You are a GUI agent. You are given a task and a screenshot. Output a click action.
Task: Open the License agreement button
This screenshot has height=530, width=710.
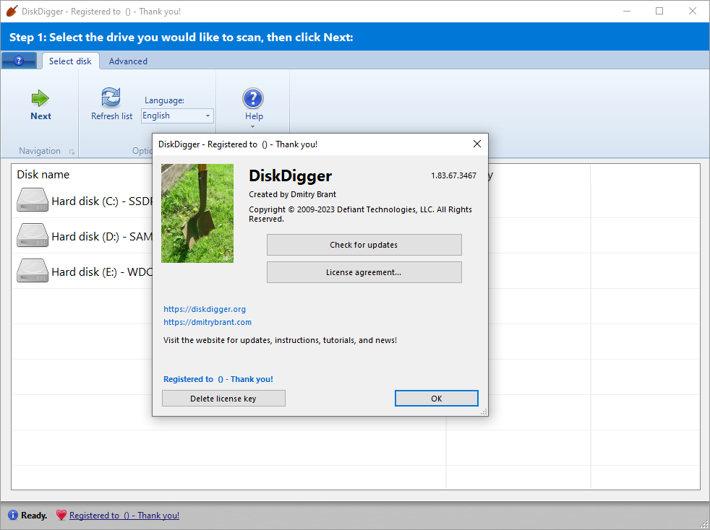[364, 272]
